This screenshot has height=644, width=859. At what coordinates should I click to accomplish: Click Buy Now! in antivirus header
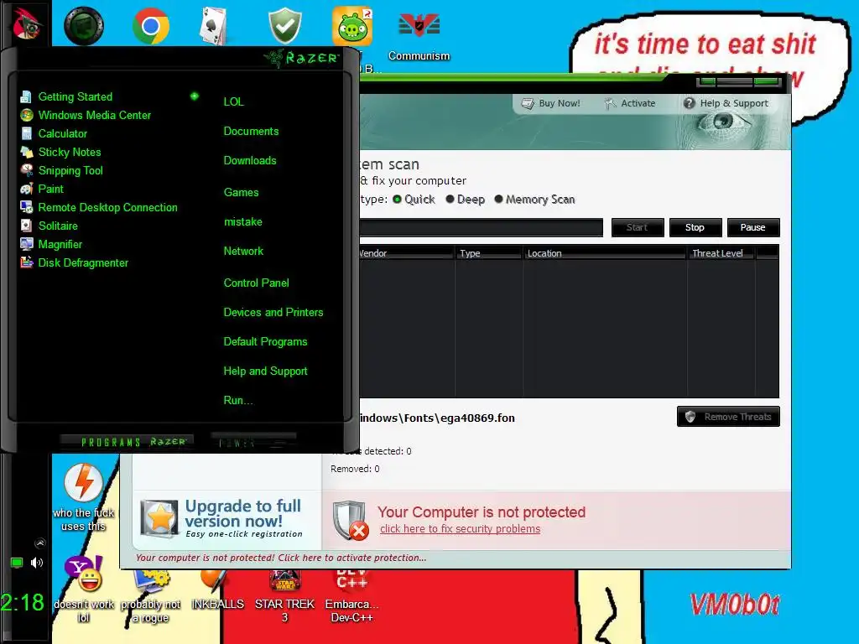[x=550, y=103]
